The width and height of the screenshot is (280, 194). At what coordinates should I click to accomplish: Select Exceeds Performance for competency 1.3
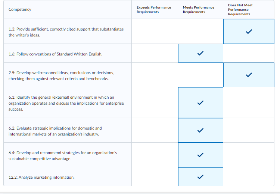pos(155,31)
